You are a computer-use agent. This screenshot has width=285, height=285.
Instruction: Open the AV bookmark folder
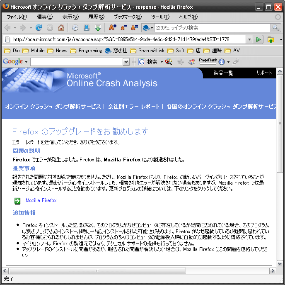tap(232, 51)
